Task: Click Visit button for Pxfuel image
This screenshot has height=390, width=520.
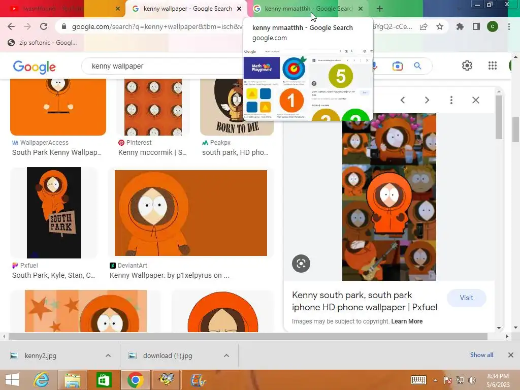Action: (466, 298)
